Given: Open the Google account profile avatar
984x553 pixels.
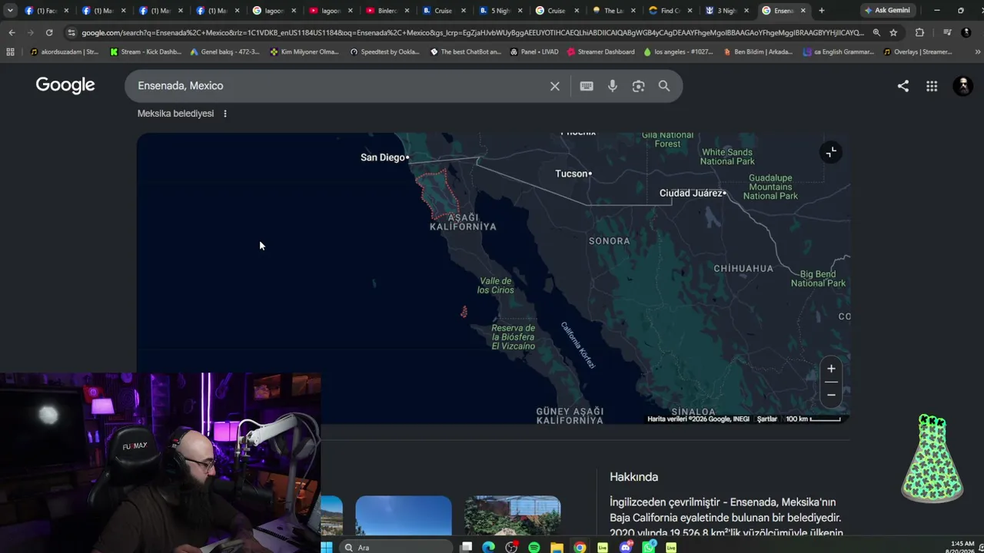Looking at the screenshot, I should click(963, 86).
